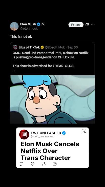Reply using the comment bubble icon
This screenshot has width=105, height=187.
click(x=22, y=164)
